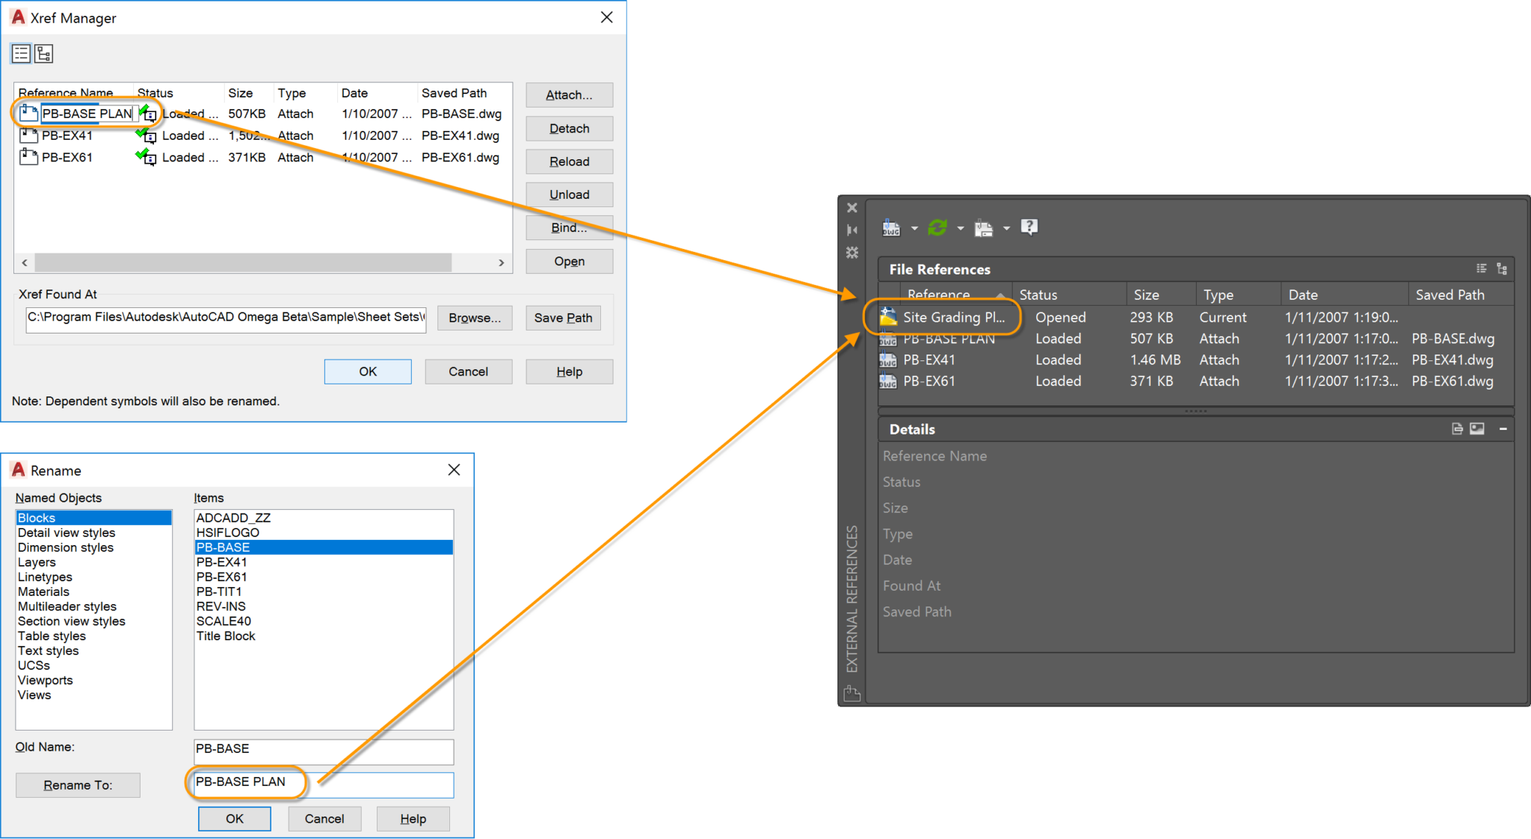This screenshot has width=1531, height=839.
Task: Choose Dimension styles in the Rename dialog
Action: [x=66, y=547]
